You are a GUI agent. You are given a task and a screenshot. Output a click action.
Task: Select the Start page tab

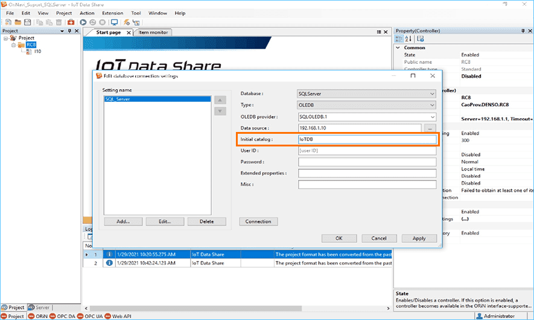[x=108, y=33]
